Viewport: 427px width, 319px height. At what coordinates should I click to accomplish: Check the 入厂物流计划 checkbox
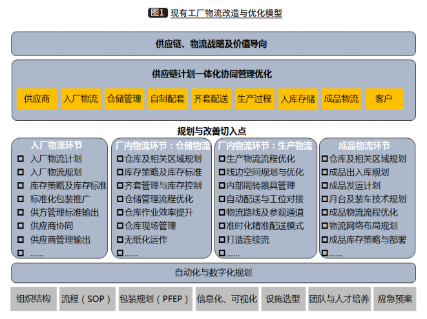(21, 159)
